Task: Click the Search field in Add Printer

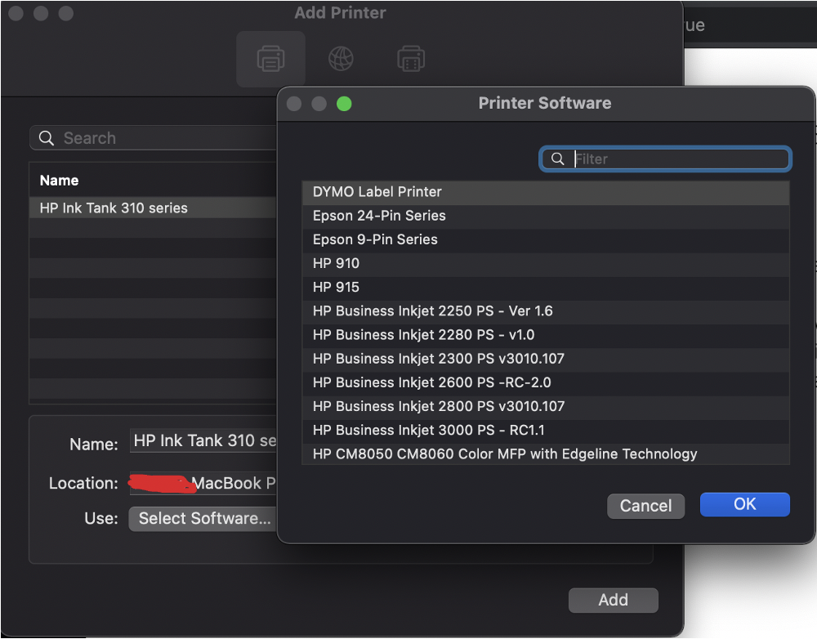Action: tap(154, 138)
